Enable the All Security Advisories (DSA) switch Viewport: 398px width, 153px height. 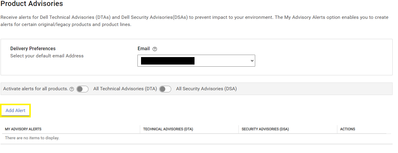tap(165, 89)
